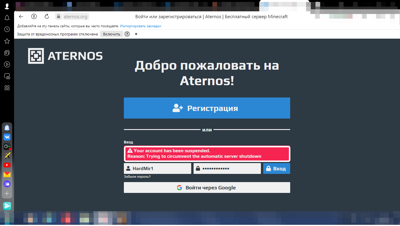
Task: Open YouTube from the sidebar dock
Action: coord(7,165)
